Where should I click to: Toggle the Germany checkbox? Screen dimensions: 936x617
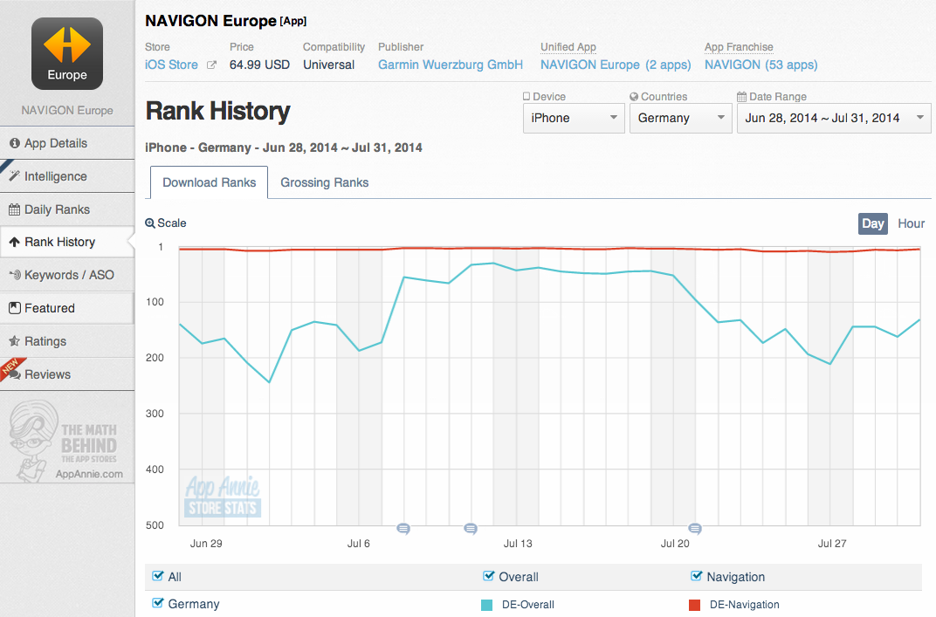(x=157, y=603)
